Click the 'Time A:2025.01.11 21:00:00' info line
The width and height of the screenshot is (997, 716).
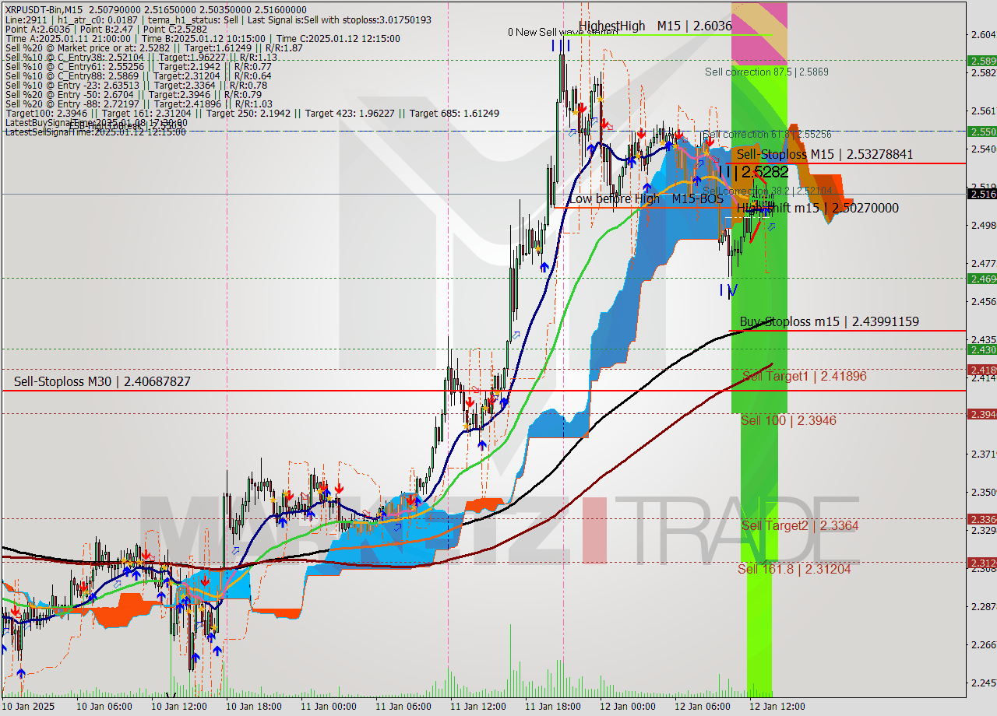coord(203,38)
